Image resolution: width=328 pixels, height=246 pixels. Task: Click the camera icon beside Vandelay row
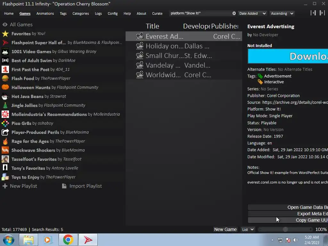[140, 65]
